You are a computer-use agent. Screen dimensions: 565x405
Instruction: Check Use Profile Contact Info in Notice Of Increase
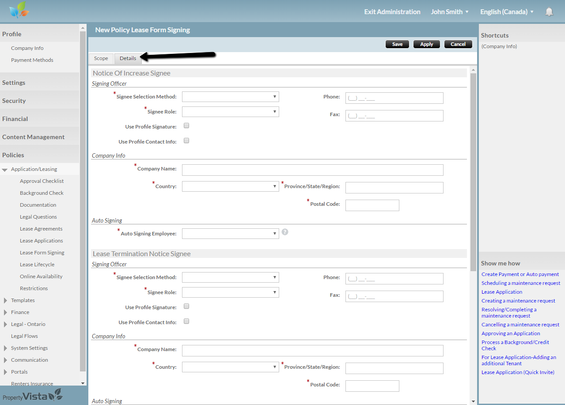[186, 141]
